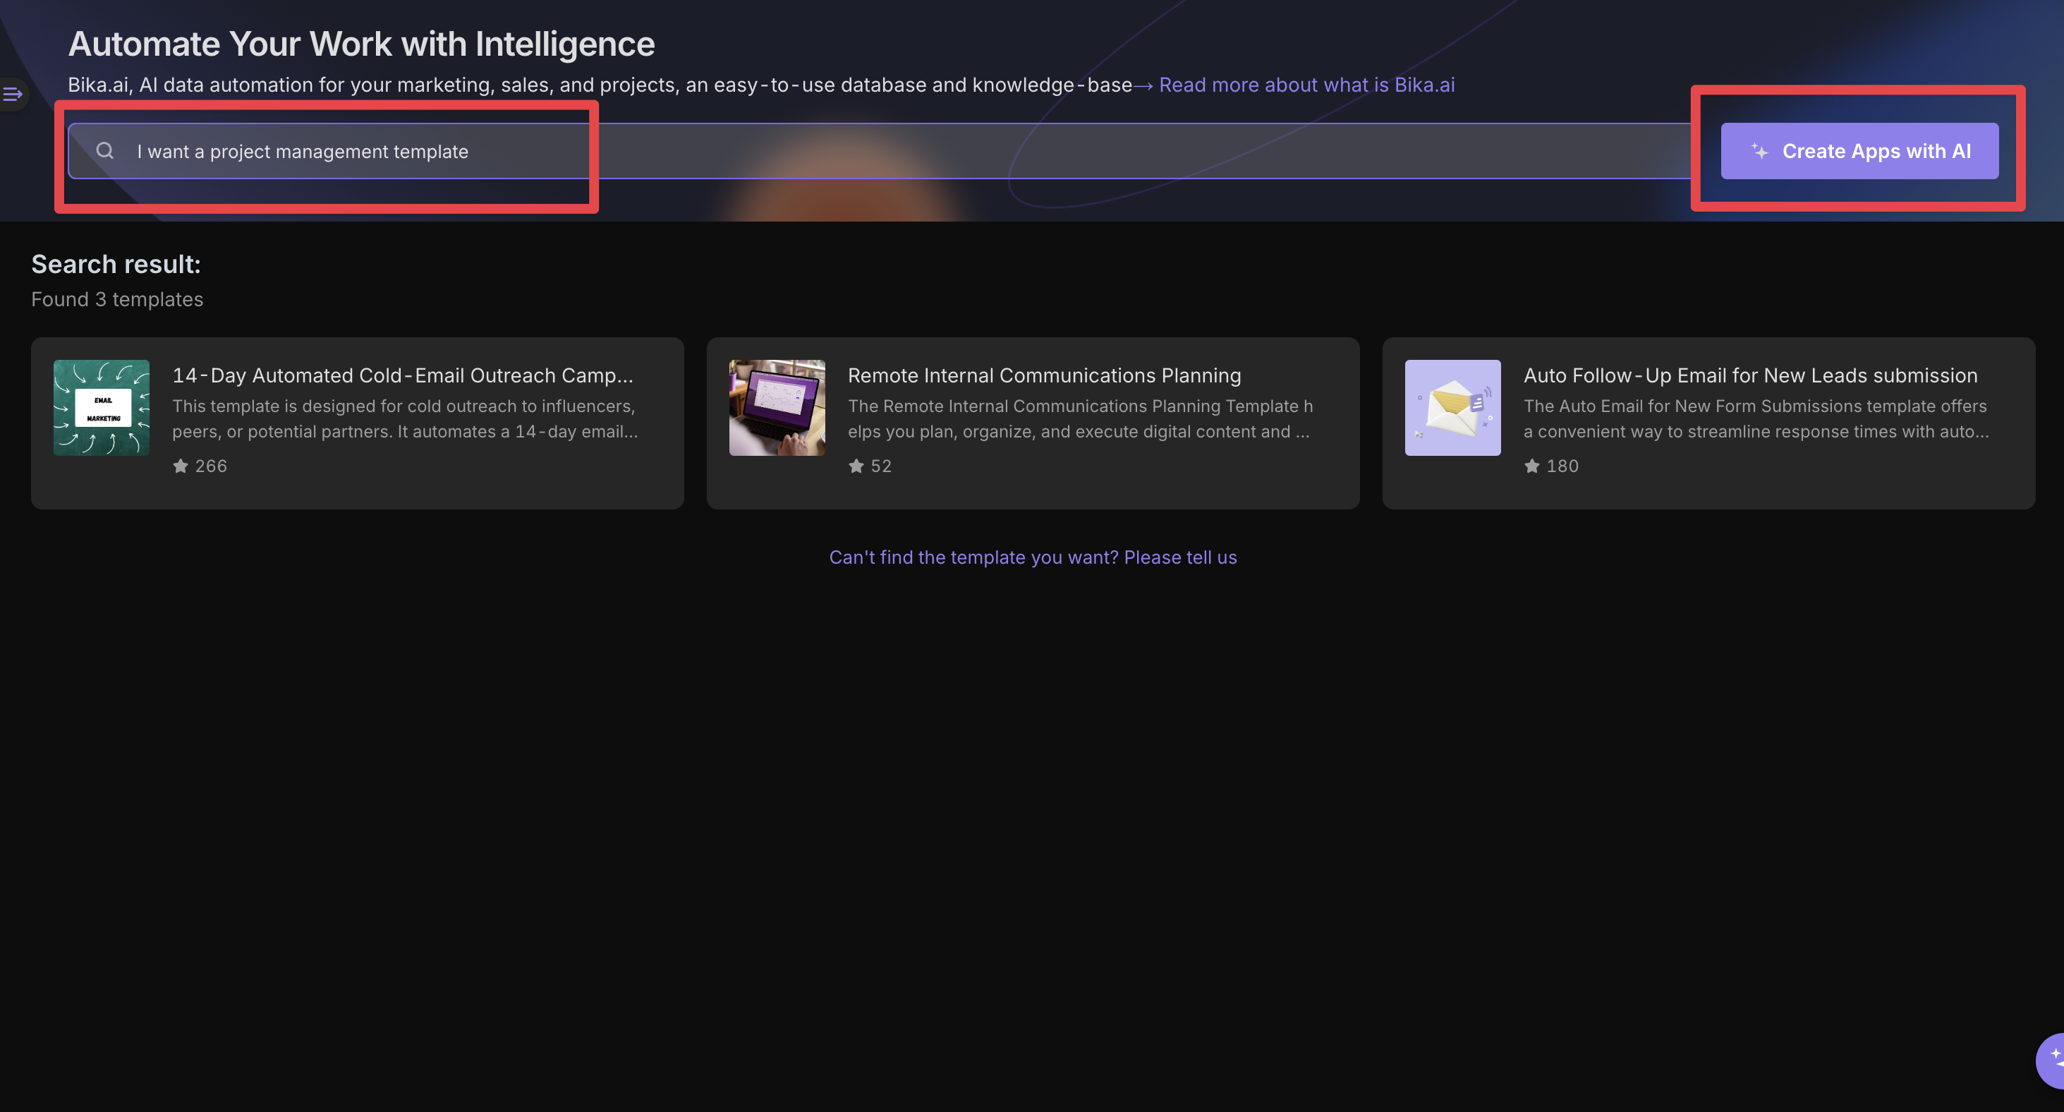The width and height of the screenshot is (2064, 1112).
Task: Click the 'Search result:' heading
Action: click(x=116, y=264)
